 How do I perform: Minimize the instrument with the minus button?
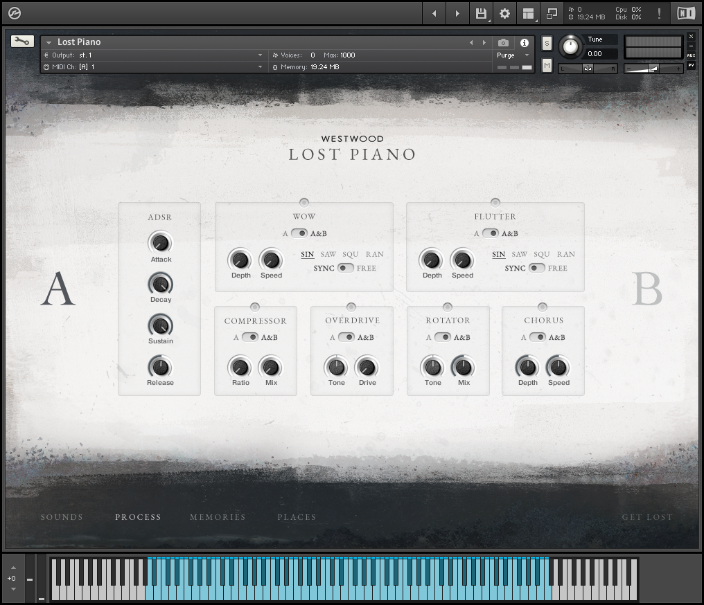point(691,46)
